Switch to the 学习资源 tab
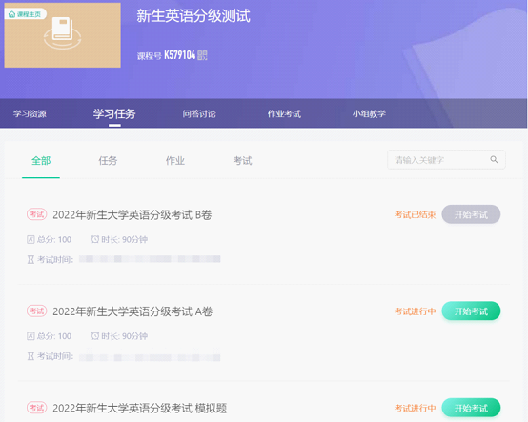The width and height of the screenshot is (528, 422). pyautogui.click(x=30, y=113)
